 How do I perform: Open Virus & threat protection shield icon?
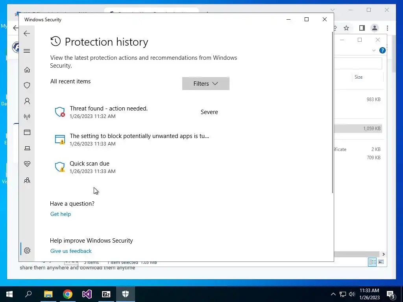tap(27, 85)
